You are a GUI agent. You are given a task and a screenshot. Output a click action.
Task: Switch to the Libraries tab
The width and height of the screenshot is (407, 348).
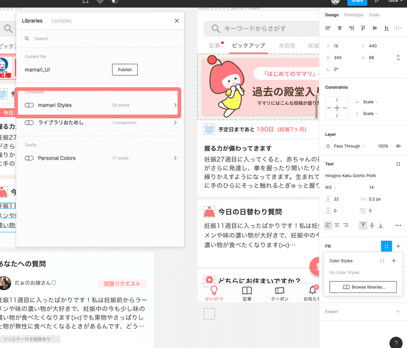pyautogui.click(x=32, y=21)
